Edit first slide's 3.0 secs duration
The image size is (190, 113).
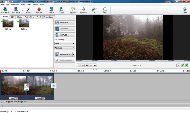[12, 98]
